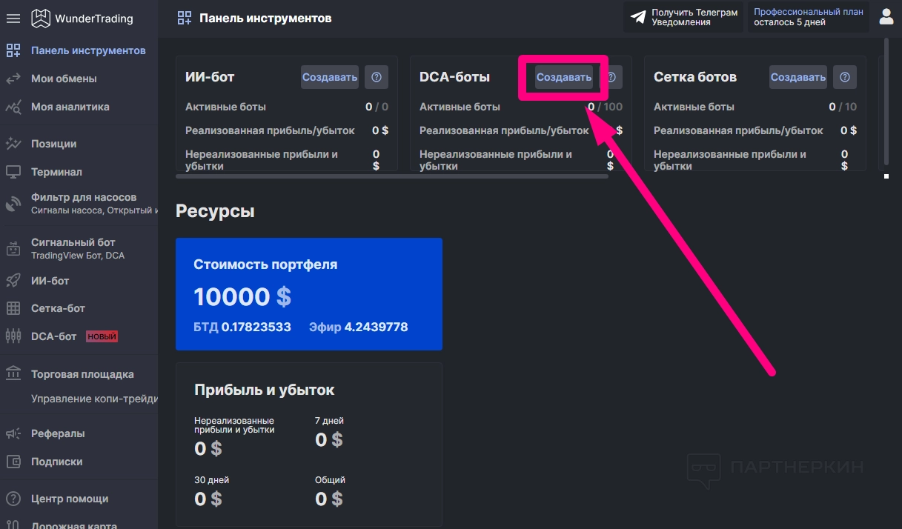Click the Сетка-бот grid icon

coord(13,308)
